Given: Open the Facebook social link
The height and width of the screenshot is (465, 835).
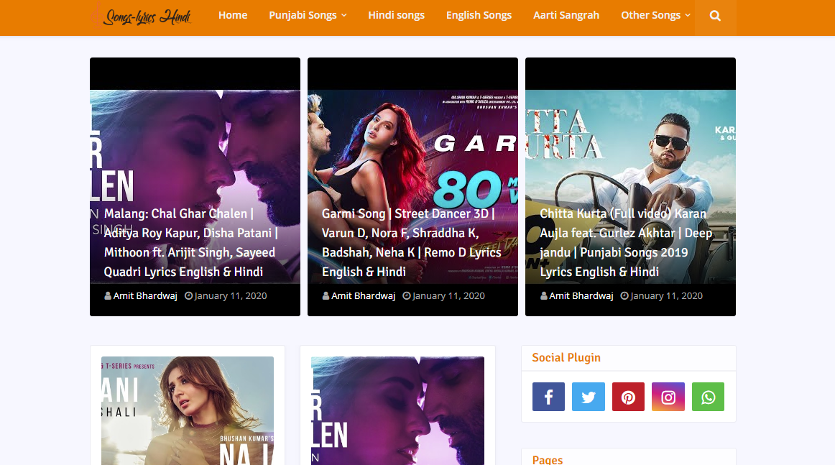Looking at the screenshot, I should point(548,397).
